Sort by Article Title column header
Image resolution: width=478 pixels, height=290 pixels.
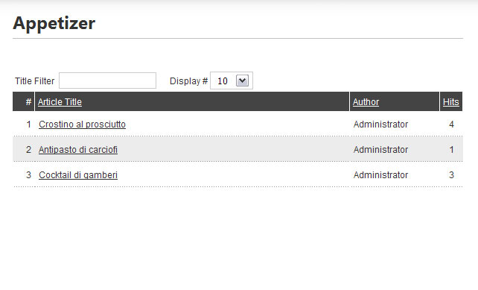click(x=60, y=102)
